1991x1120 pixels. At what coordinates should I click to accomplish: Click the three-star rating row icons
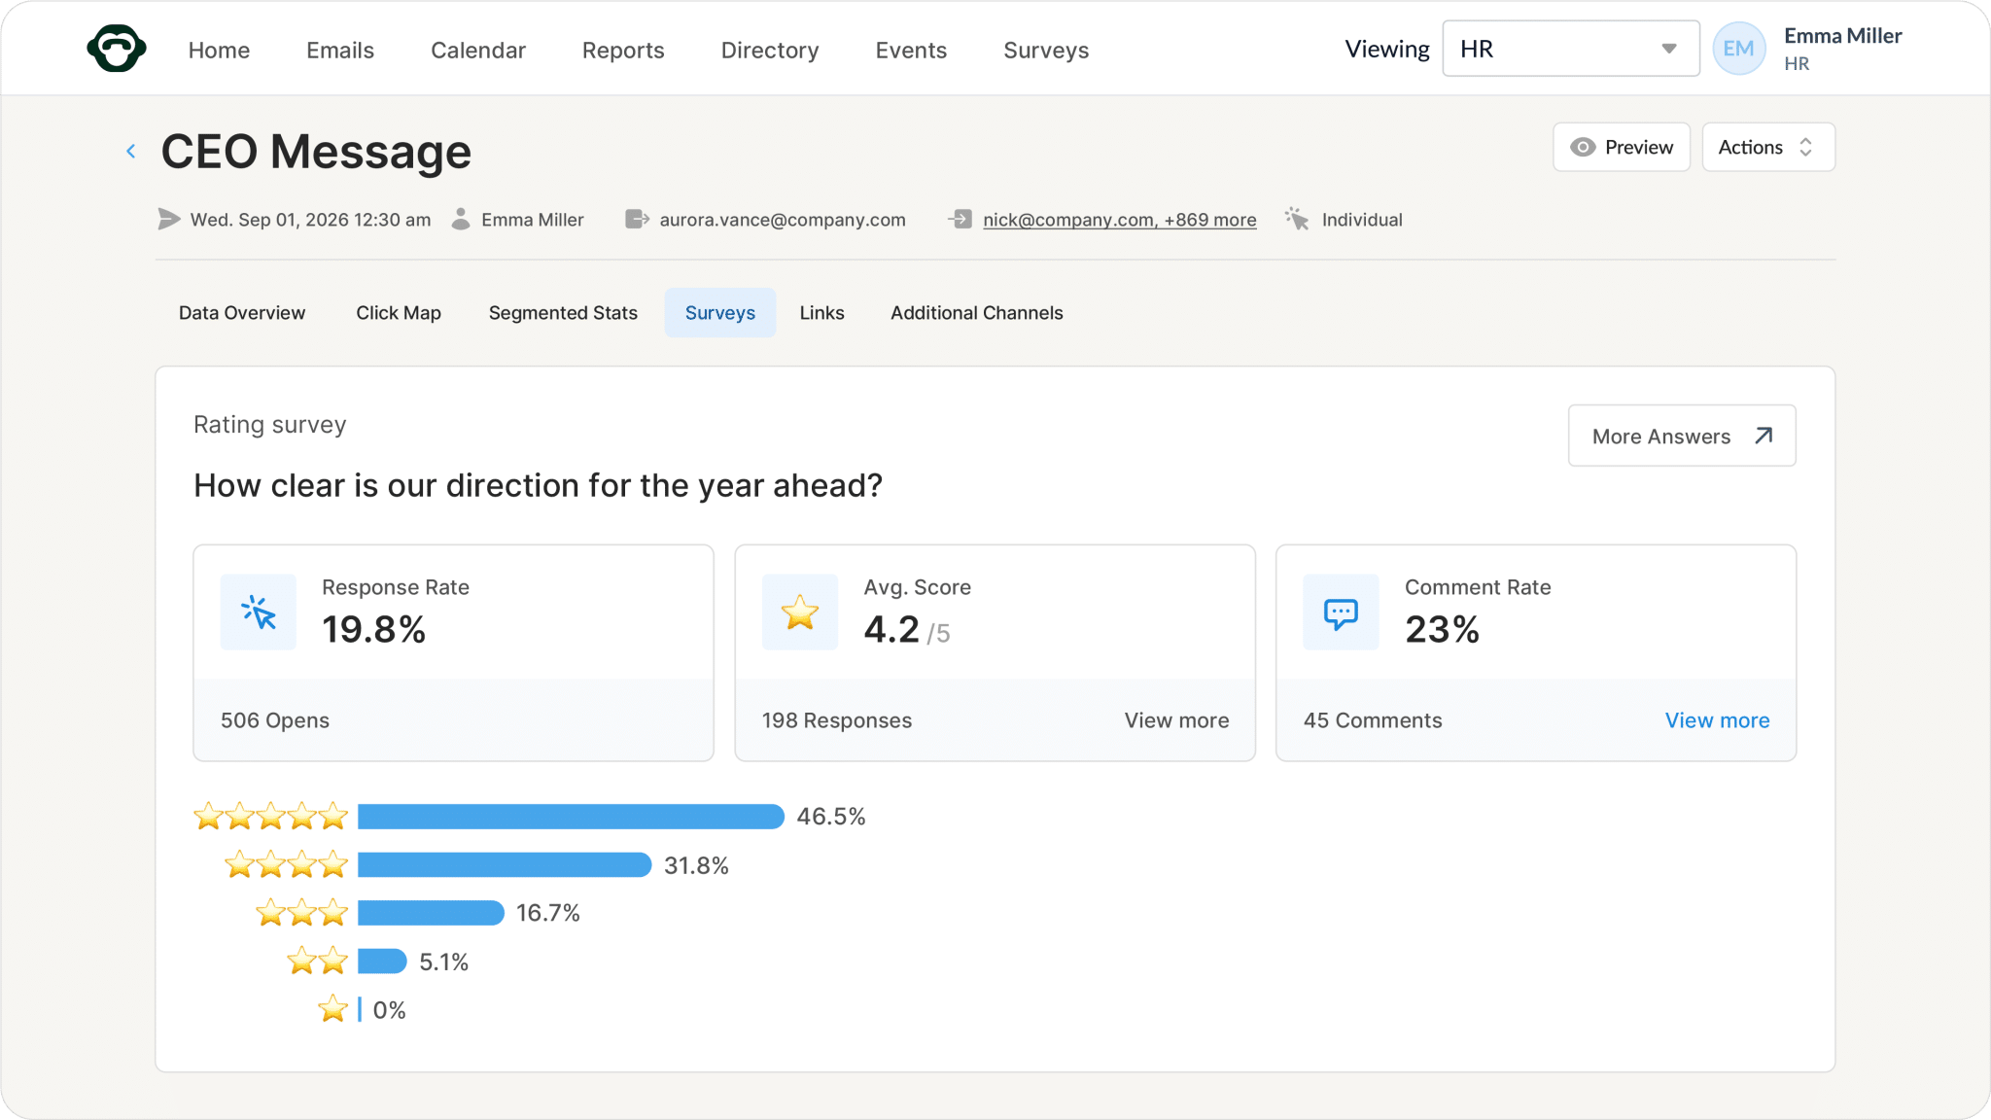point(301,913)
